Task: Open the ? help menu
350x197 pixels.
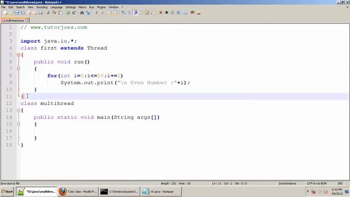Action: 122,7
